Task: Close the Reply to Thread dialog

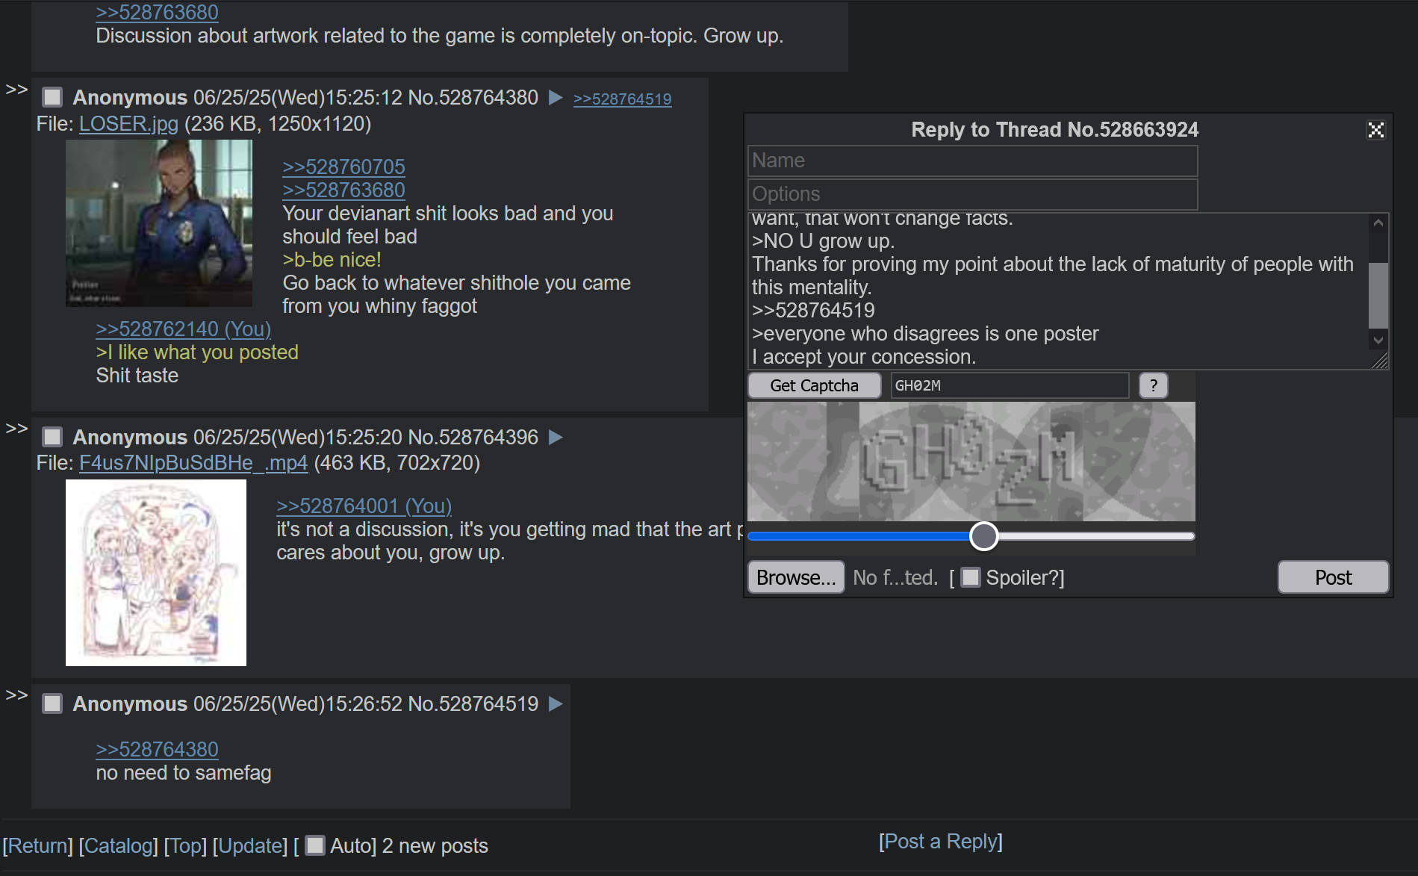Action: pyautogui.click(x=1375, y=130)
